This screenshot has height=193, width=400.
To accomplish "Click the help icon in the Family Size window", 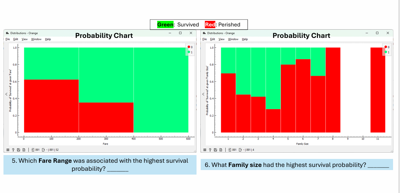I will [x=210, y=150].
